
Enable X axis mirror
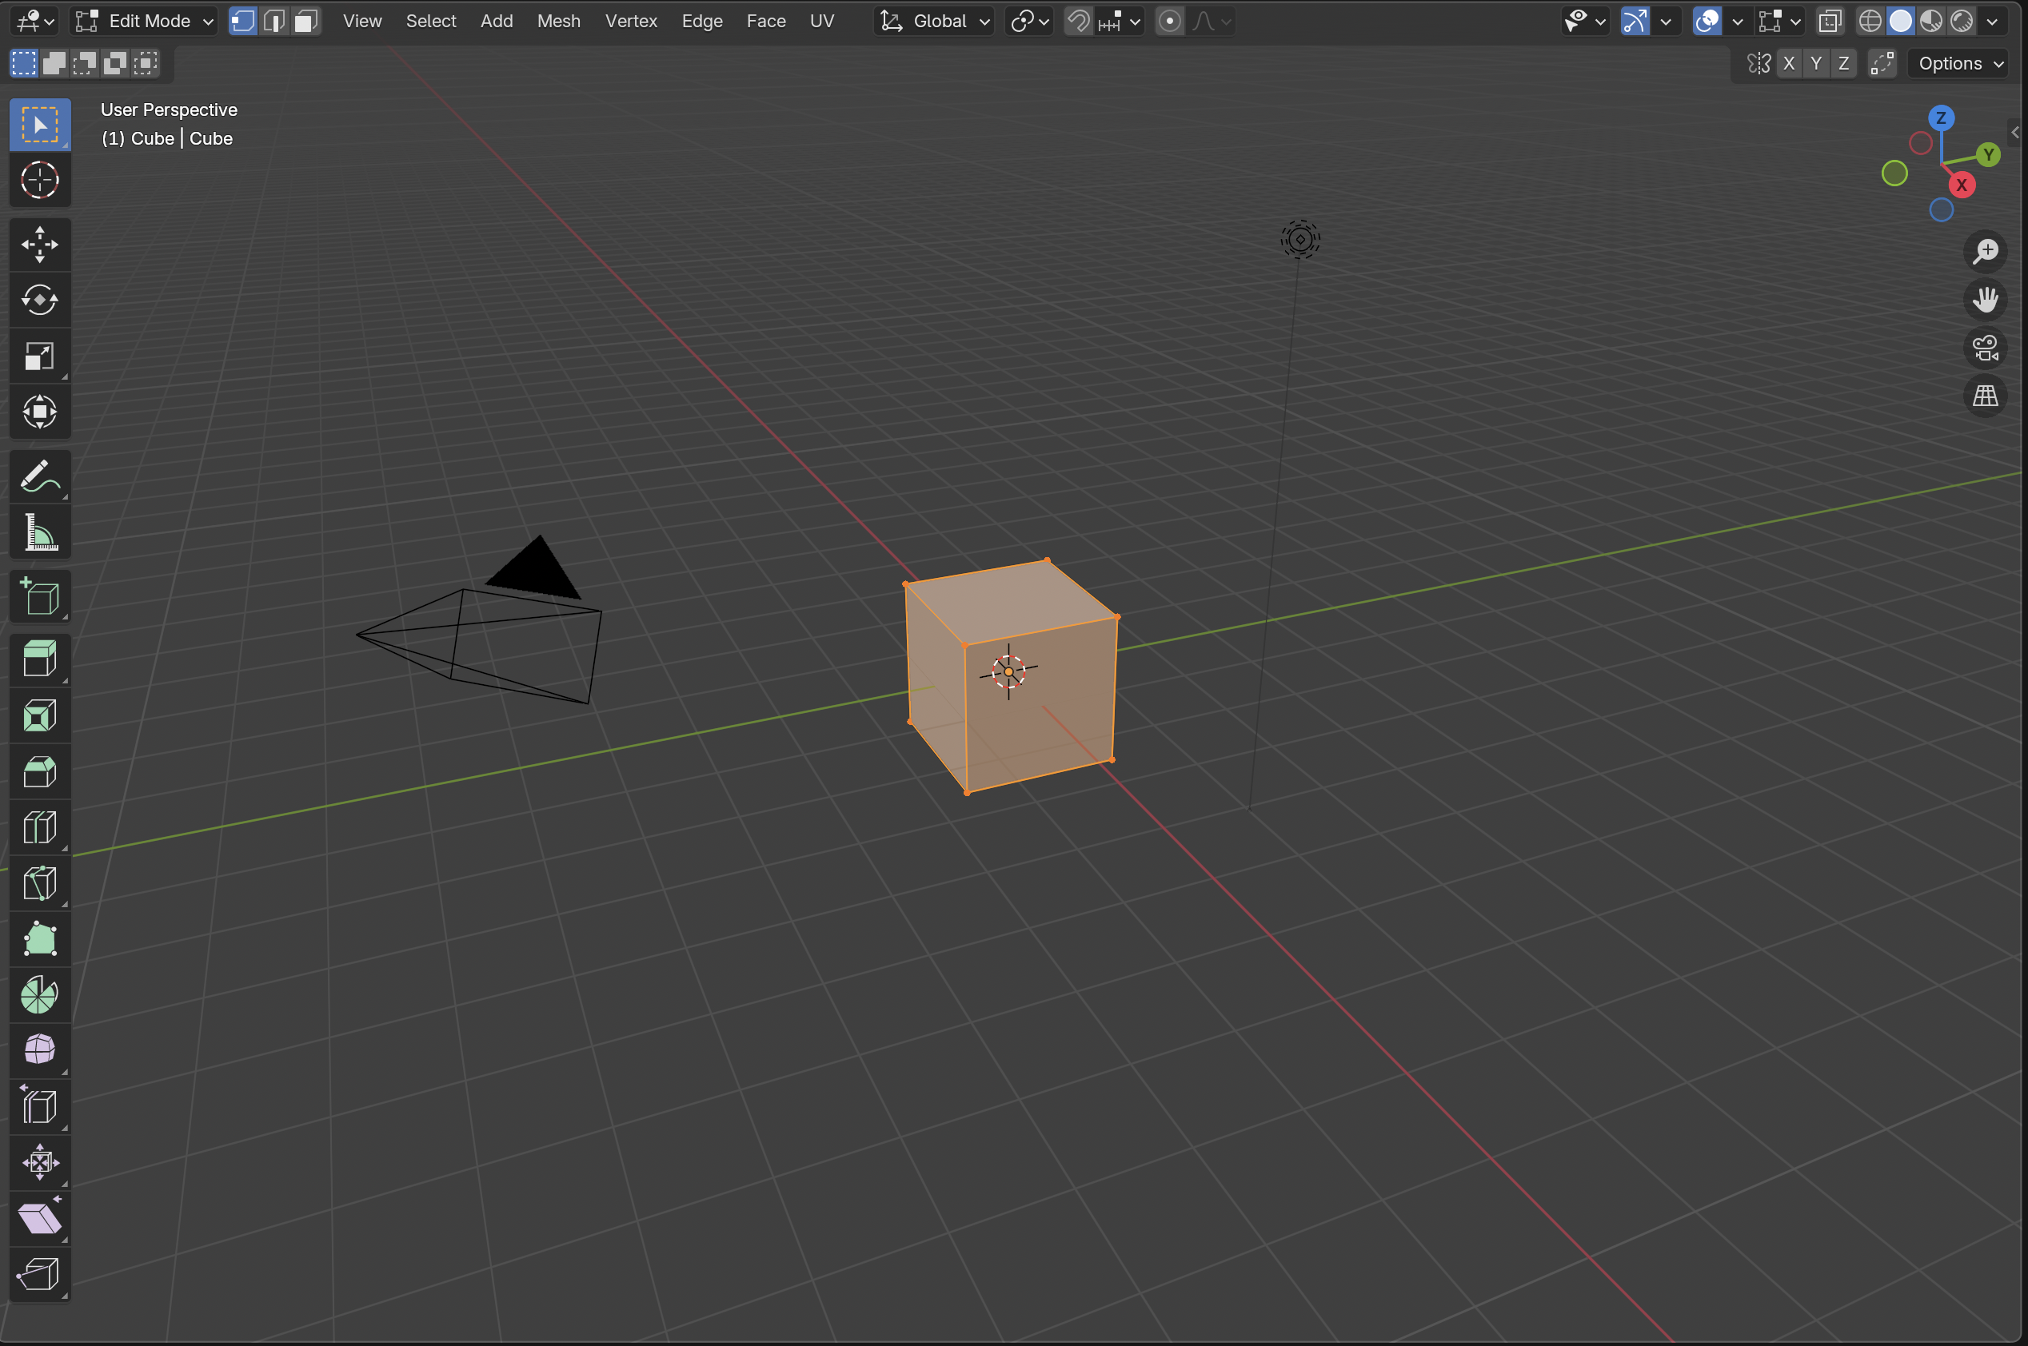(x=1788, y=63)
